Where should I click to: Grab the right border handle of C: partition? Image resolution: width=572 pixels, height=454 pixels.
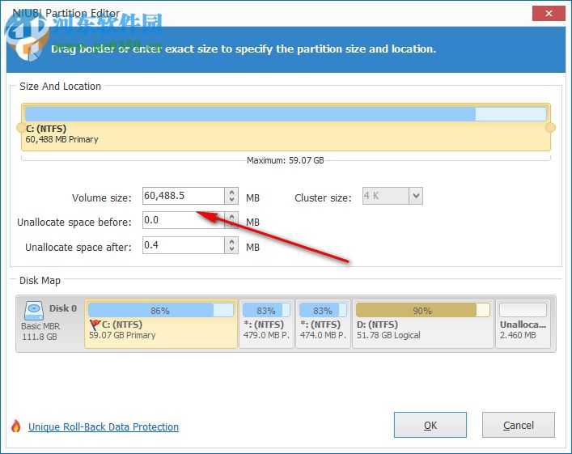point(550,128)
